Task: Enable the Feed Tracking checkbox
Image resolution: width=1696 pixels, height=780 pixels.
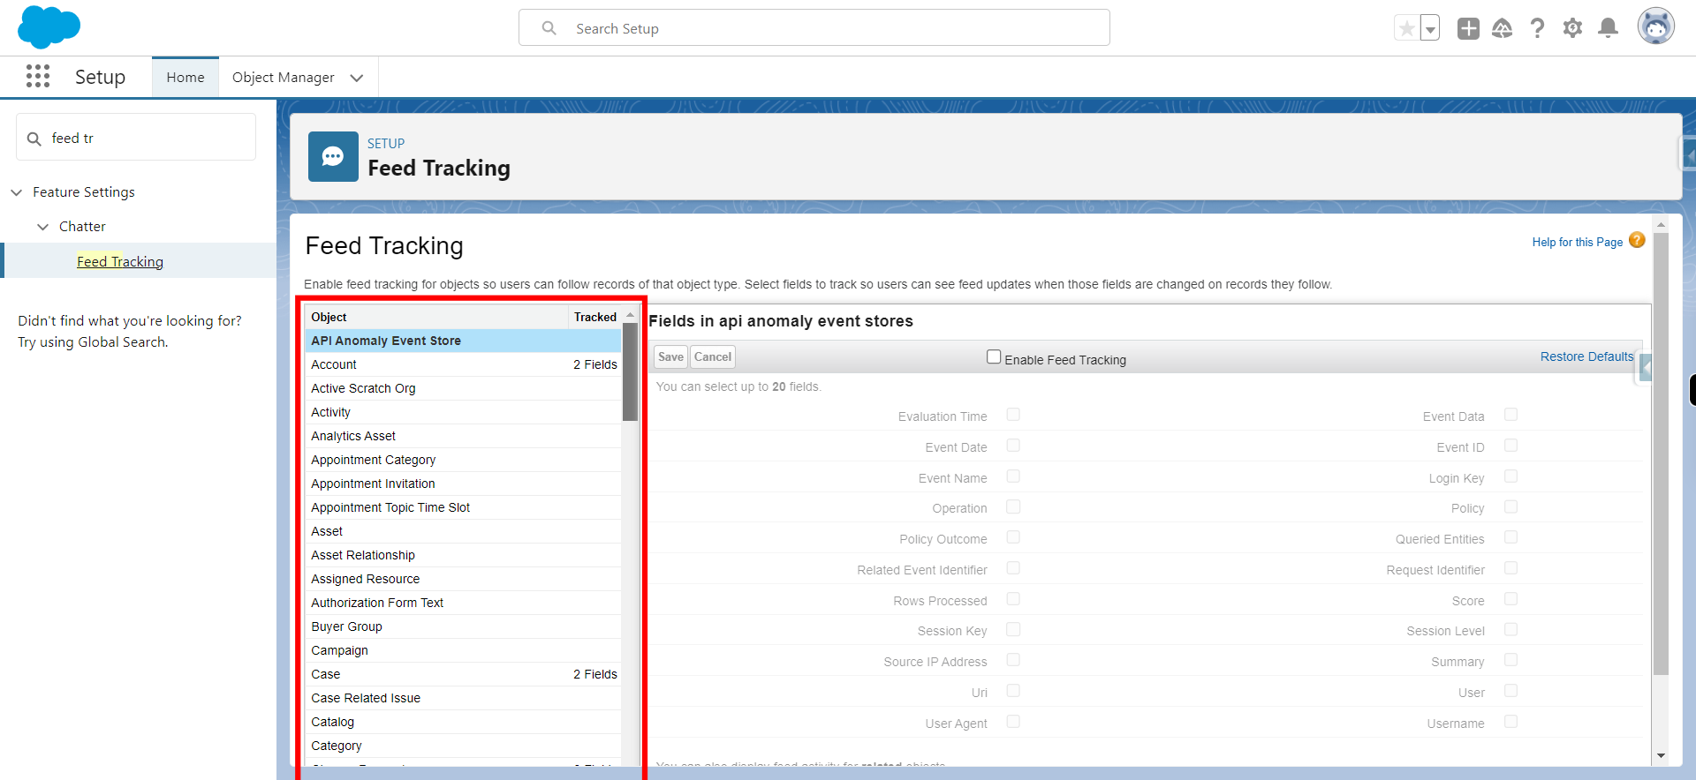Action: [994, 356]
